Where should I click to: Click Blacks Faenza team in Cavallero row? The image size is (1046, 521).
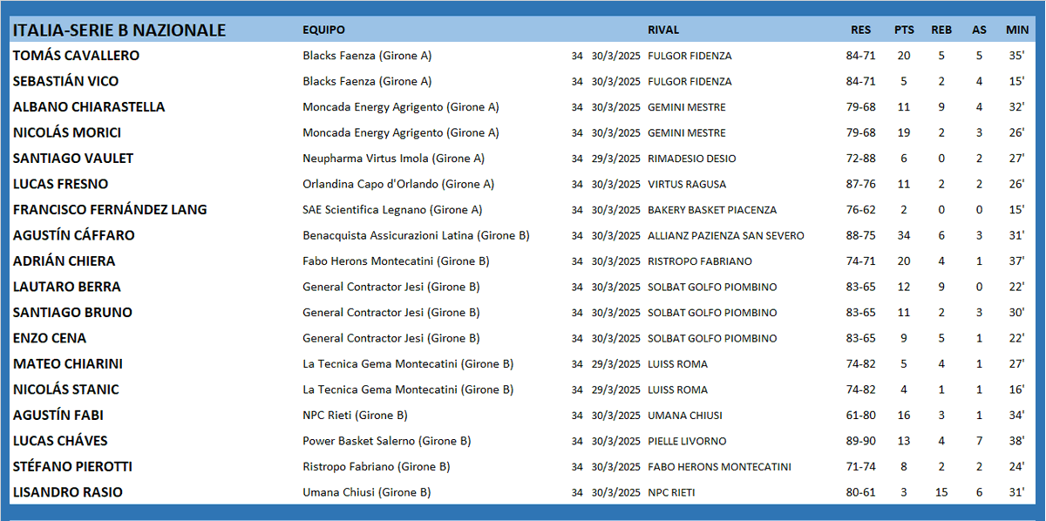[x=367, y=56]
